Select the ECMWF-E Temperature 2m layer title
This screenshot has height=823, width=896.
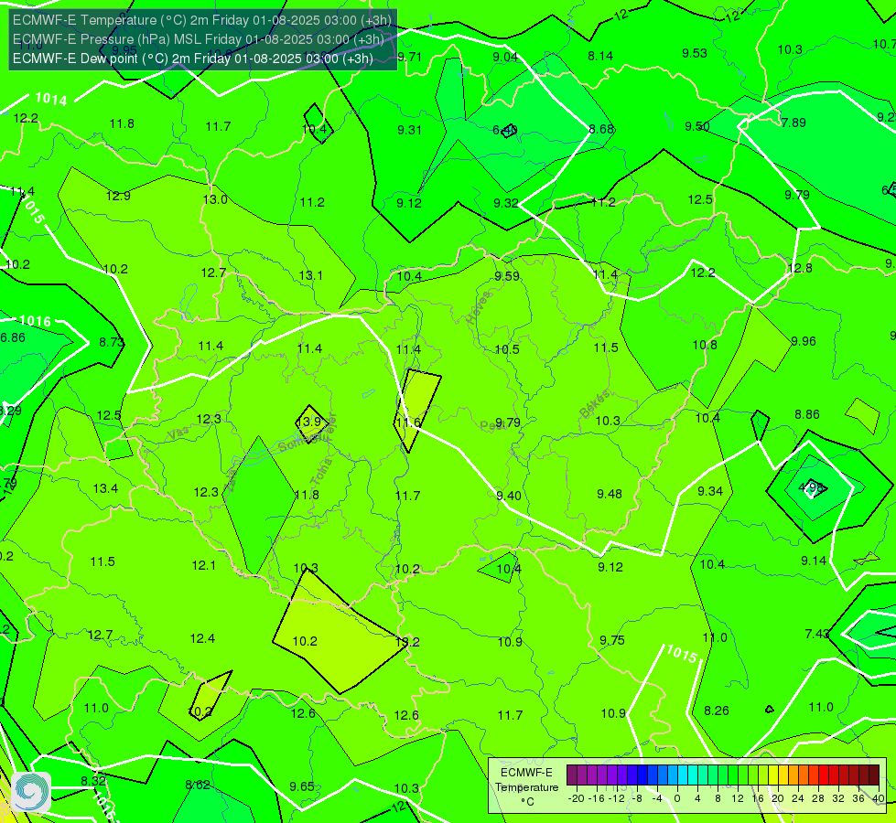click(202, 20)
